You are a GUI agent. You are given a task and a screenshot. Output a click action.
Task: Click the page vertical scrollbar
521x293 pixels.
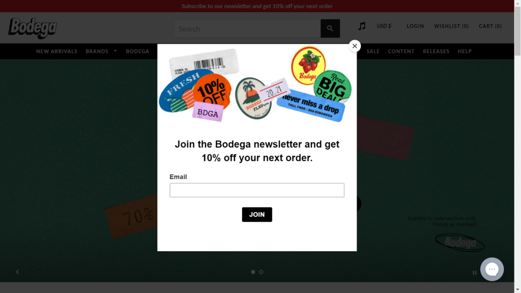pos(517,146)
